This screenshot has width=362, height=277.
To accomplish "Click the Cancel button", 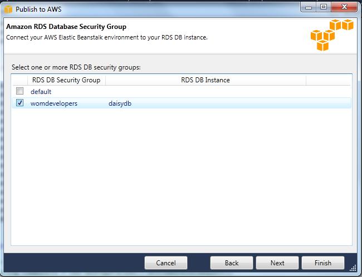I will (x=166, y=263).
